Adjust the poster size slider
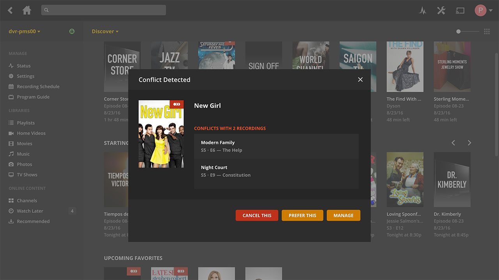The image size is (499, 280). click(468, 31)
